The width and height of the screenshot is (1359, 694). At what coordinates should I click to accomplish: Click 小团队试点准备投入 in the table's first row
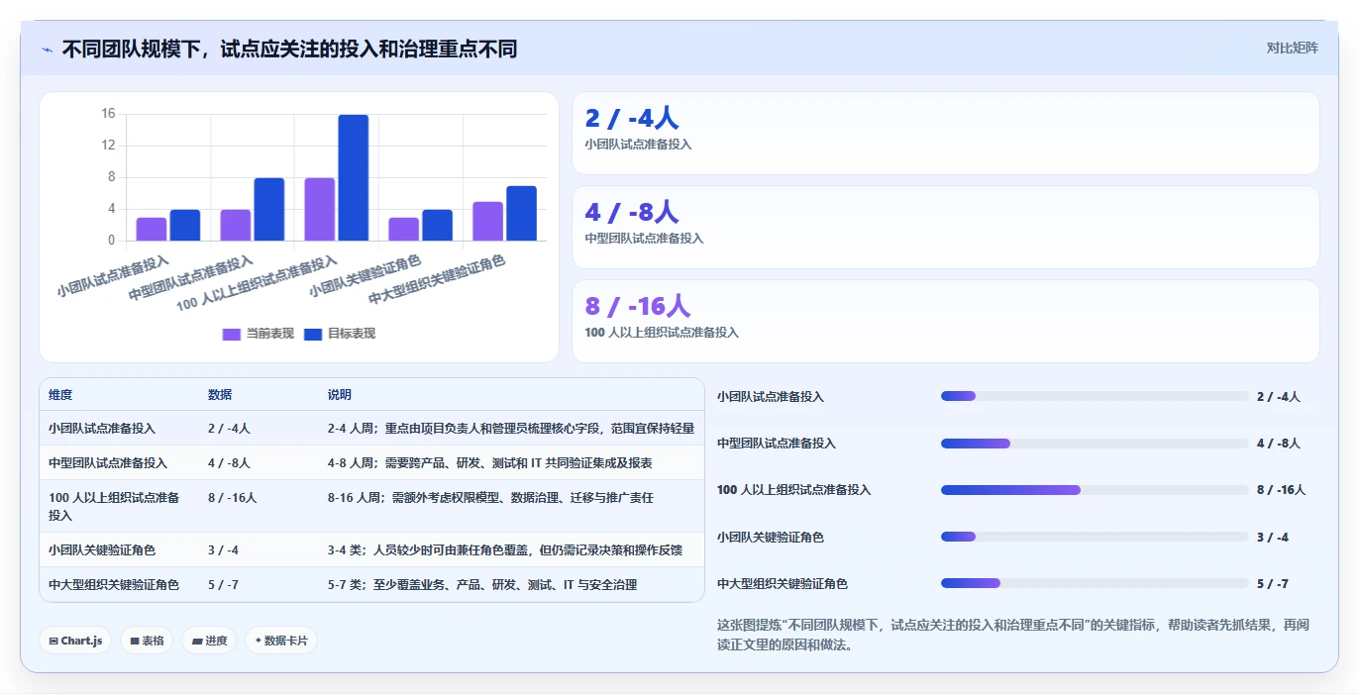pos(102,429)
